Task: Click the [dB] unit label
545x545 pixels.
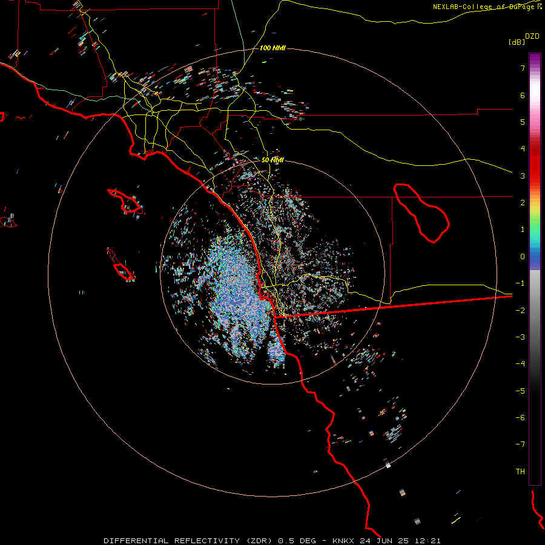Action: (x=517, y=42)
